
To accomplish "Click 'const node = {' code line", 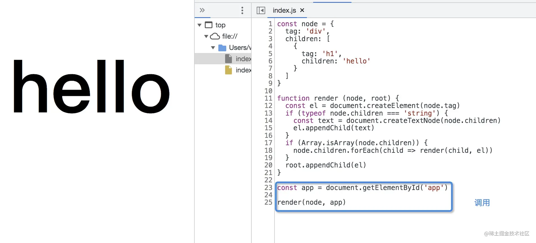I will tap(306, 24).
